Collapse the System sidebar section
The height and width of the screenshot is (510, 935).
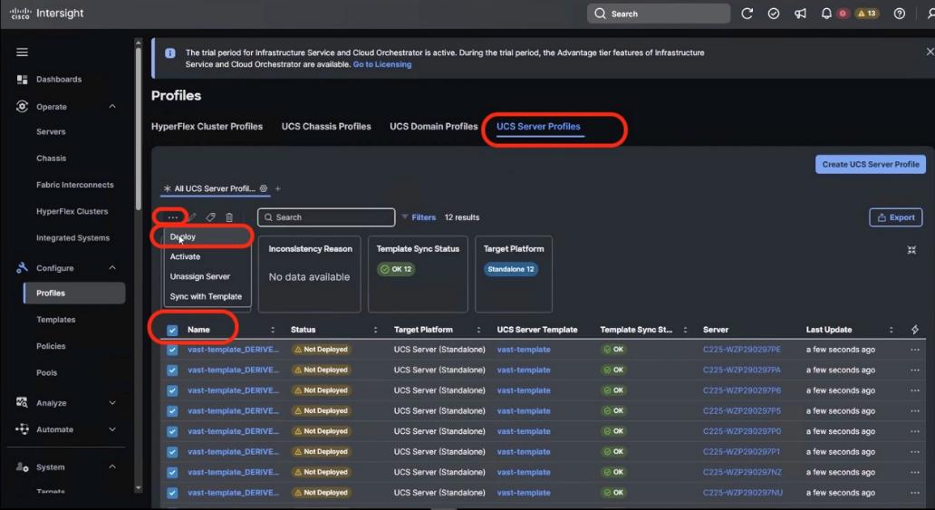[x=112, y=467]
